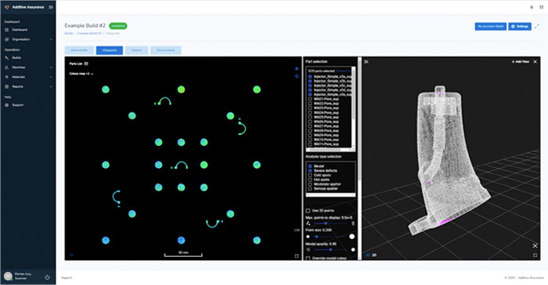Click the Parts List grid icon

pyautogui.click(x=86, y=63)
